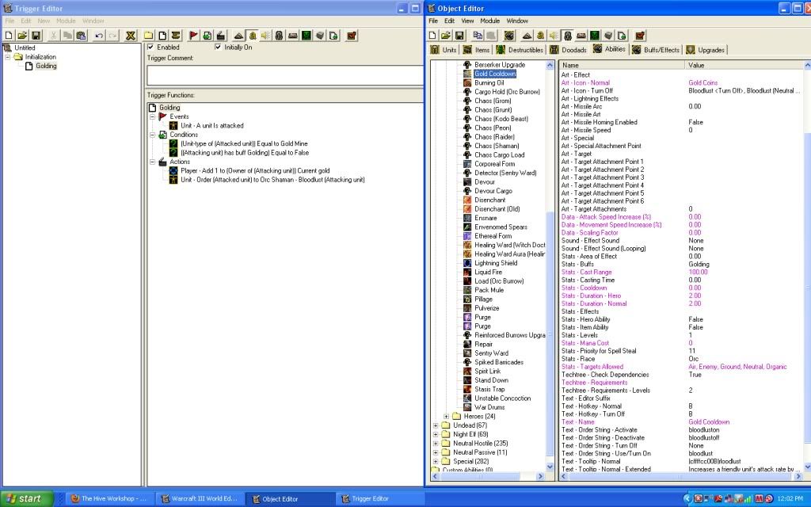Click the ability list scroll up arrow
Viewport: 811px width, 507px height.
[550, 65]
